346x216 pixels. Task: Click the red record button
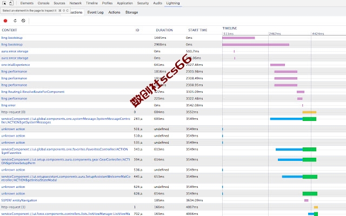tap(5, 21)
